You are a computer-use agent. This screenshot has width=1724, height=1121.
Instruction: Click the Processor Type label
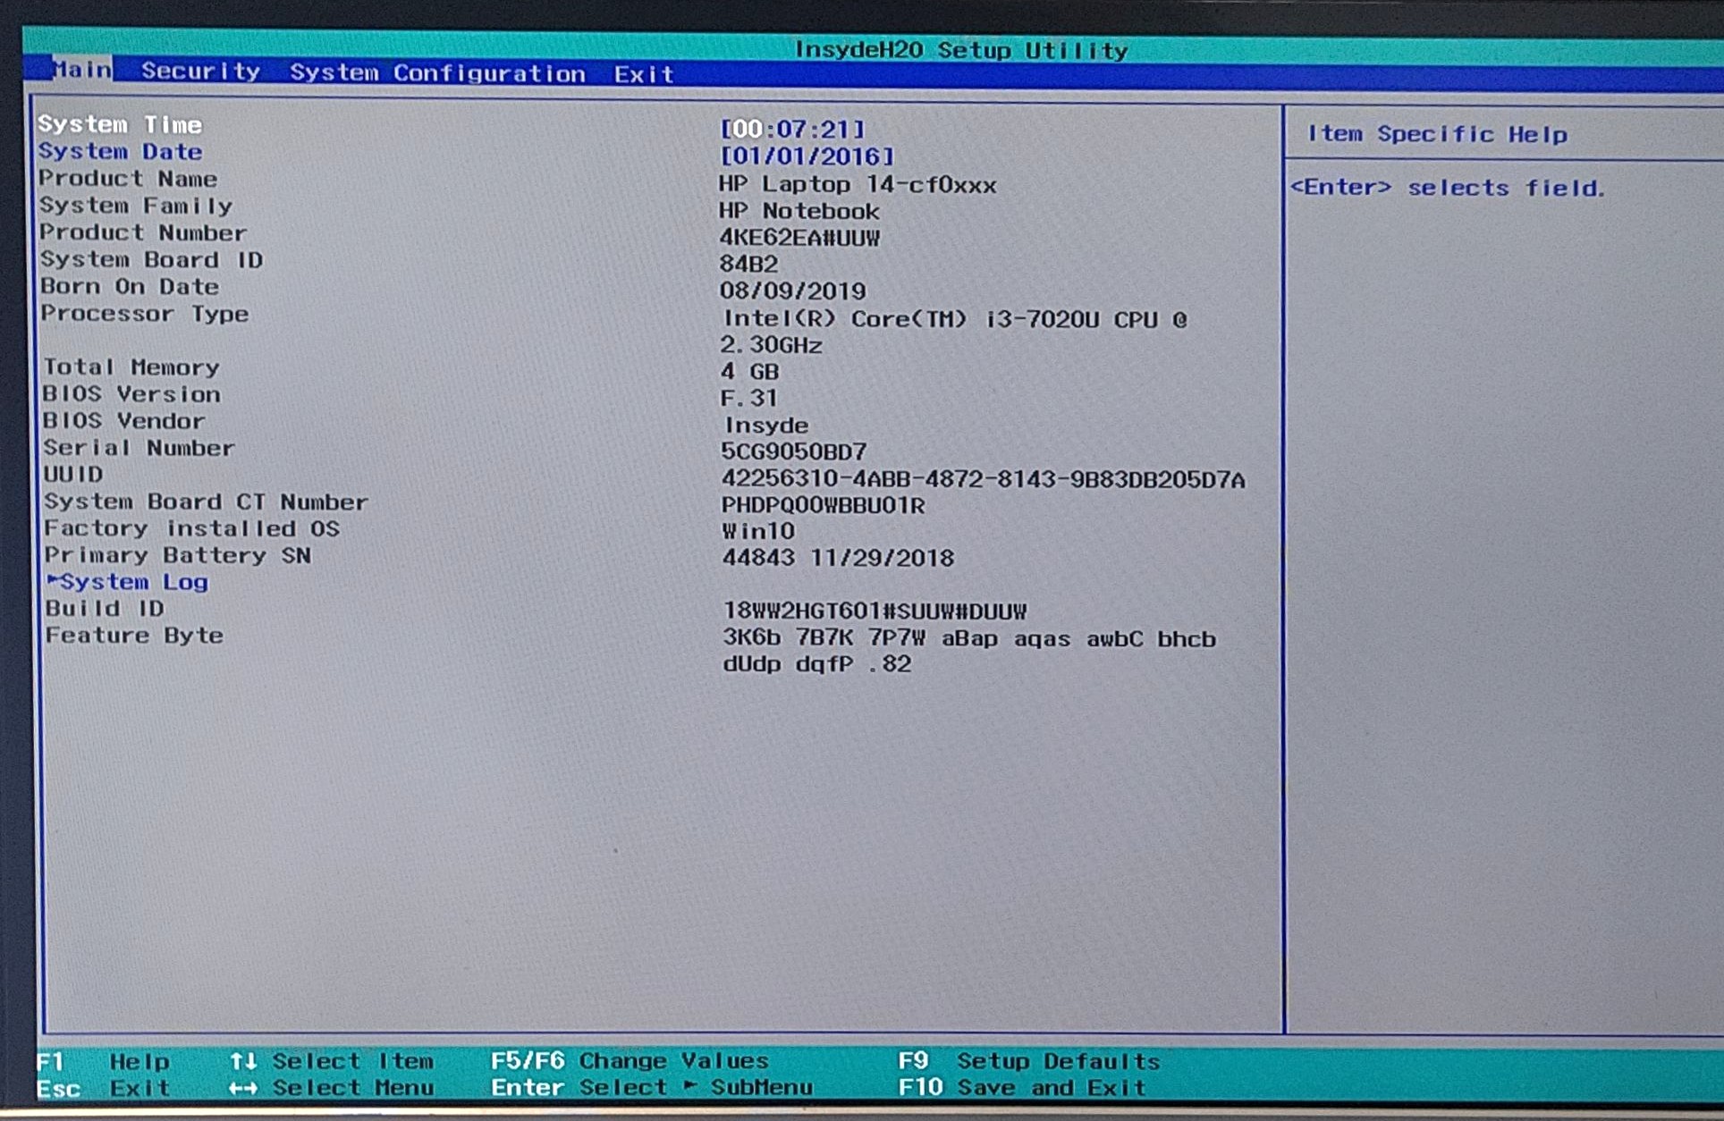pos(145,314)
